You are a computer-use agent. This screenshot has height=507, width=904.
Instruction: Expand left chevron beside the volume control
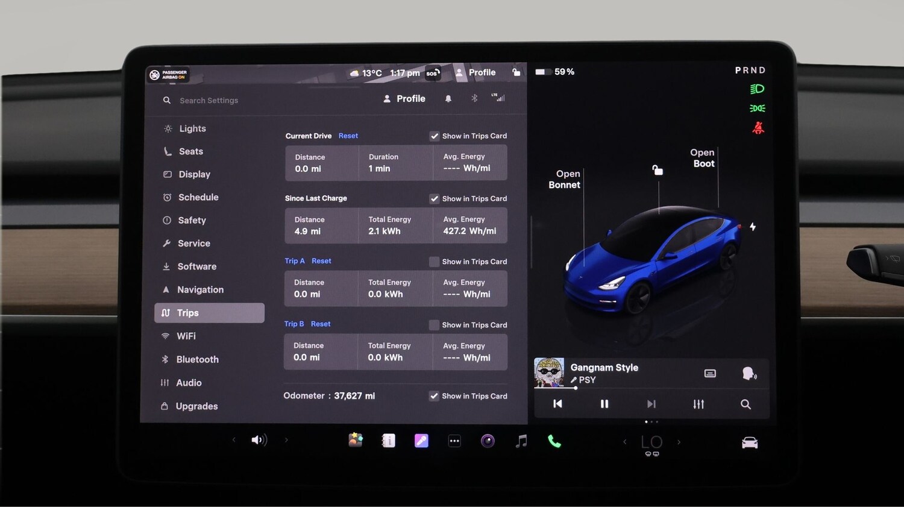(234, 440)
